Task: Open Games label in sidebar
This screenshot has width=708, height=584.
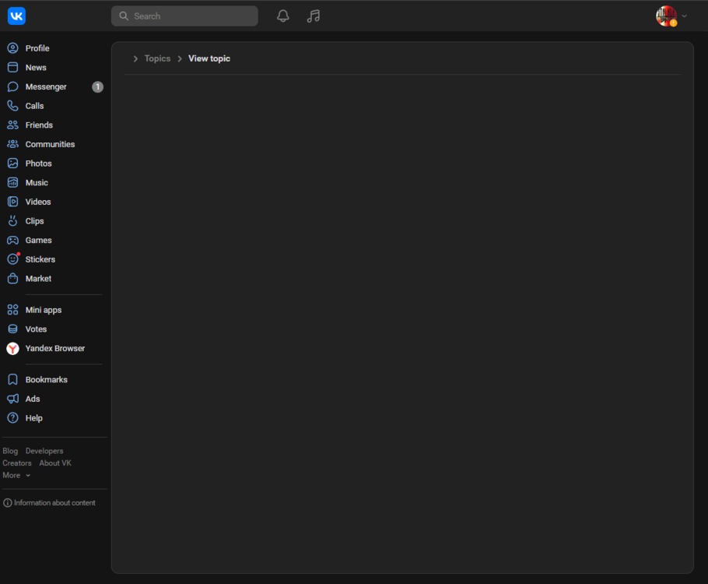Action: [x=38, y=240]
